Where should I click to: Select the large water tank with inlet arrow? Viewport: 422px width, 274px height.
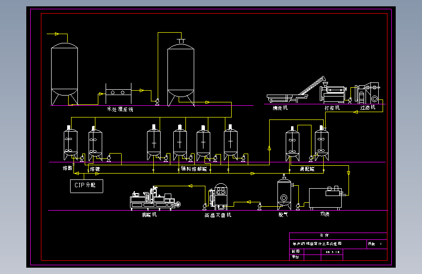coord(65,74)
